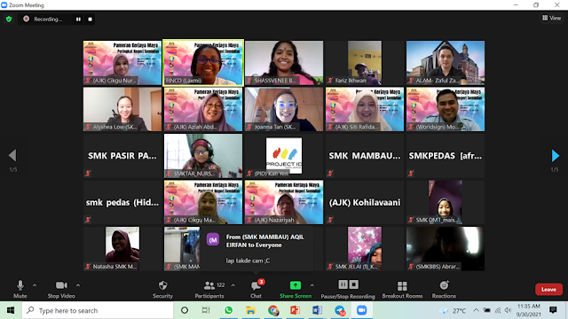Pause recording in top-left indicator
This screenshot has height=319, width=568.
click(78, 19)
